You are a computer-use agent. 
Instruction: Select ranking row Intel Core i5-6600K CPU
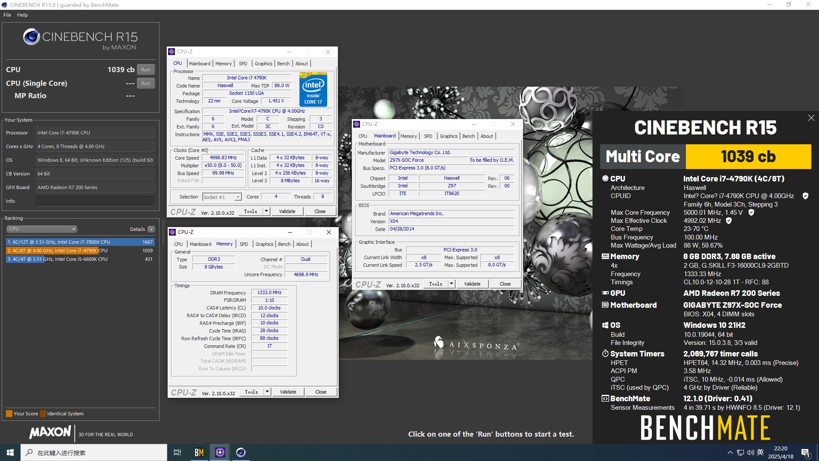point(80,259)
